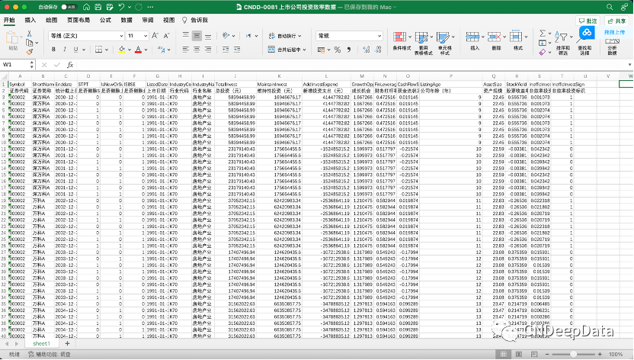Toggle the AutoSave switch

(69, 7)
